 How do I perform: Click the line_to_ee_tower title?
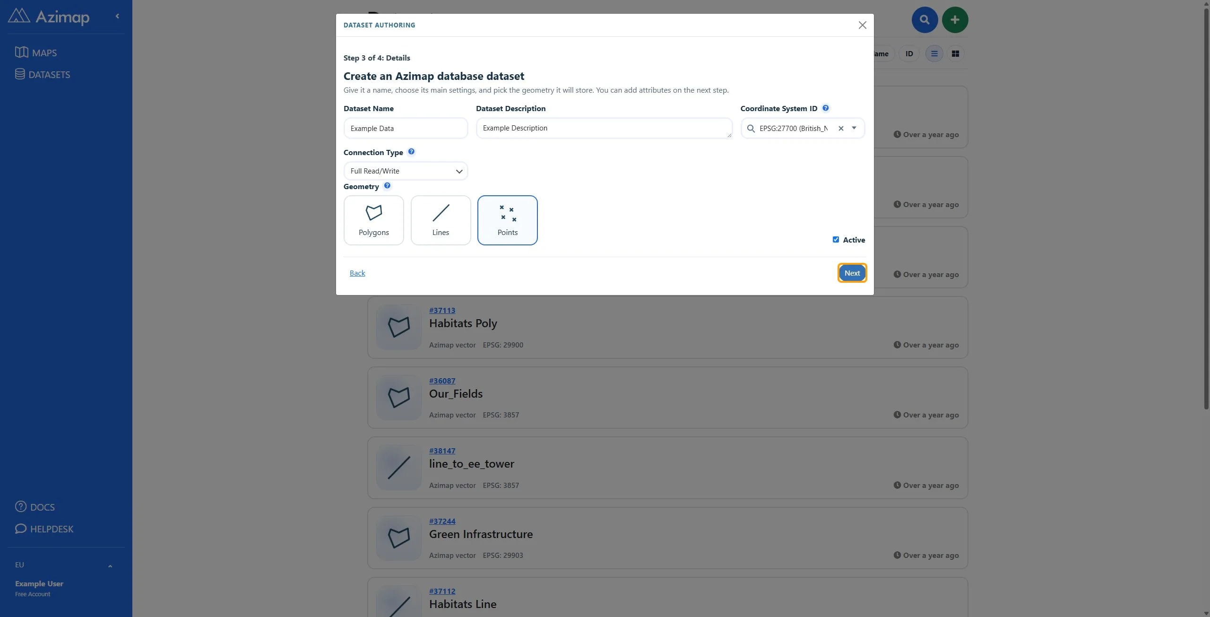(471, 464)
